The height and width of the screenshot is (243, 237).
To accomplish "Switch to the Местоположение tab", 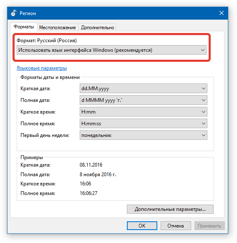I will pos(58,28).
